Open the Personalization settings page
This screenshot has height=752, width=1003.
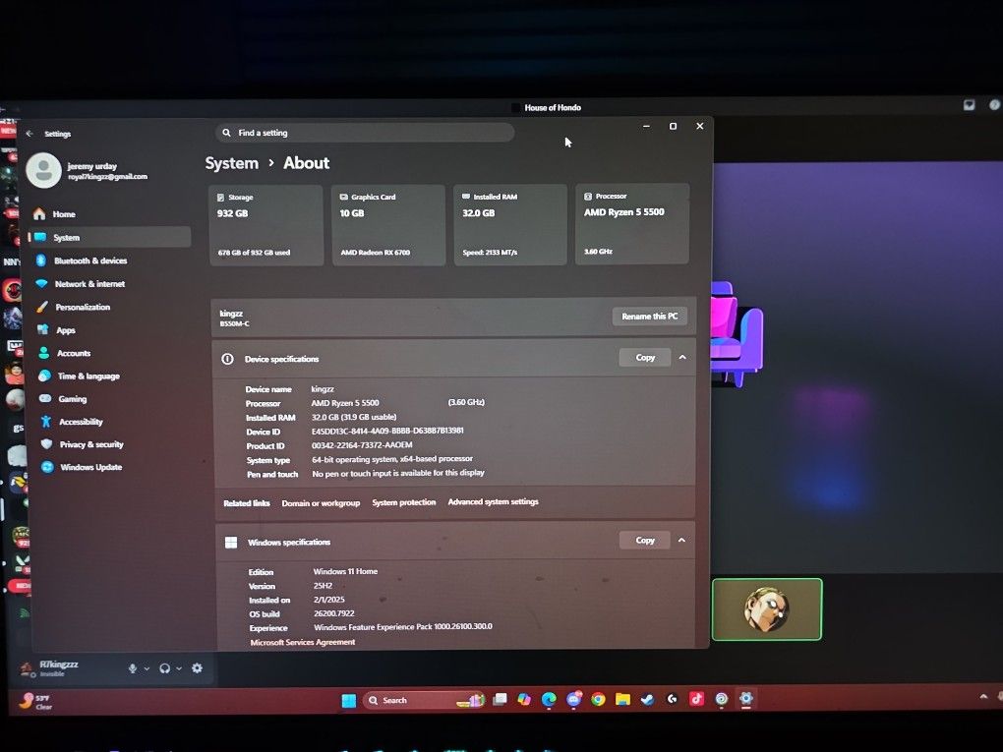[82, 307]
